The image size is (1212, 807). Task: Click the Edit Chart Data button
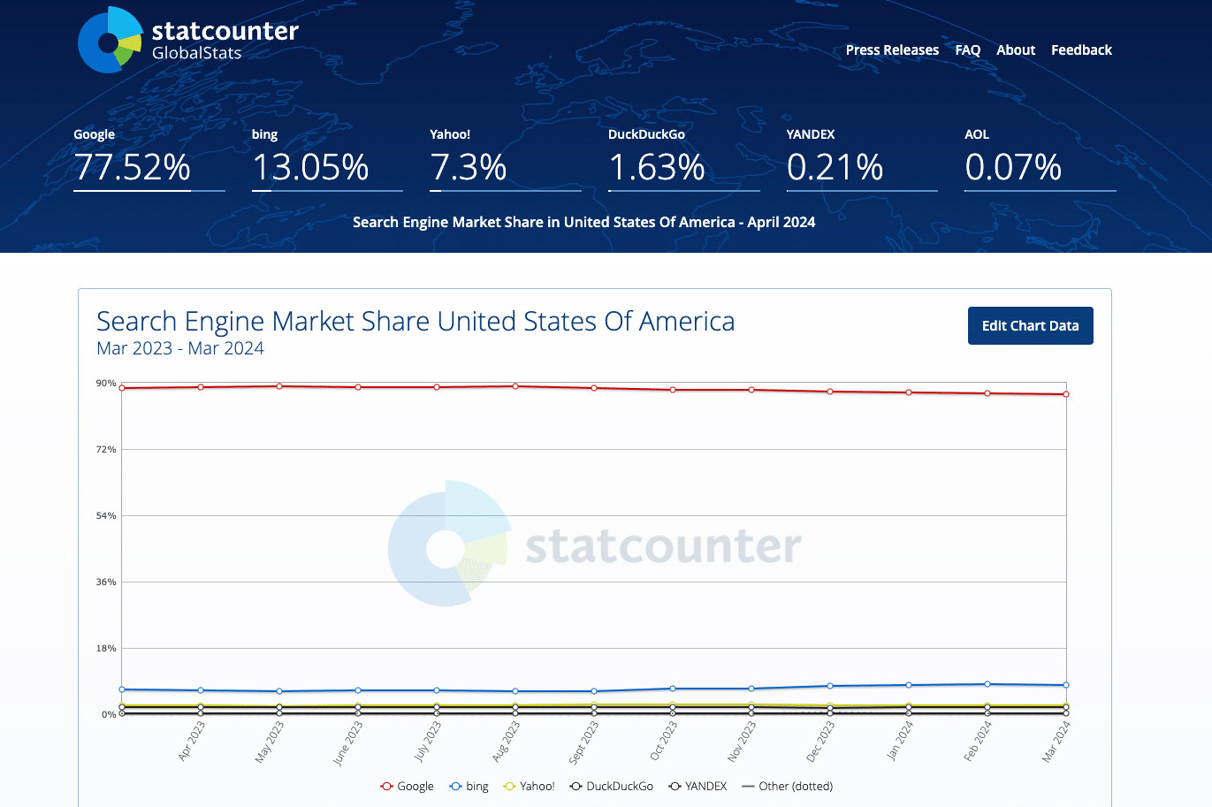tap(1030, 325)
